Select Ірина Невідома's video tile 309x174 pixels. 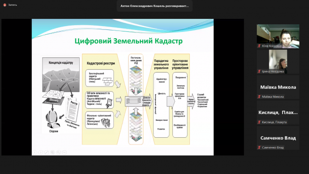point(278,61)
